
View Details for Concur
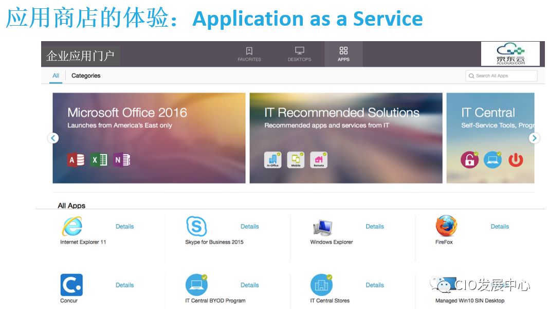[x=125, y=285]
